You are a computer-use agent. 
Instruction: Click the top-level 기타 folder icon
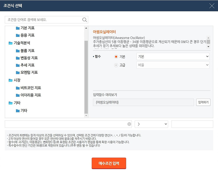point(10,103)
